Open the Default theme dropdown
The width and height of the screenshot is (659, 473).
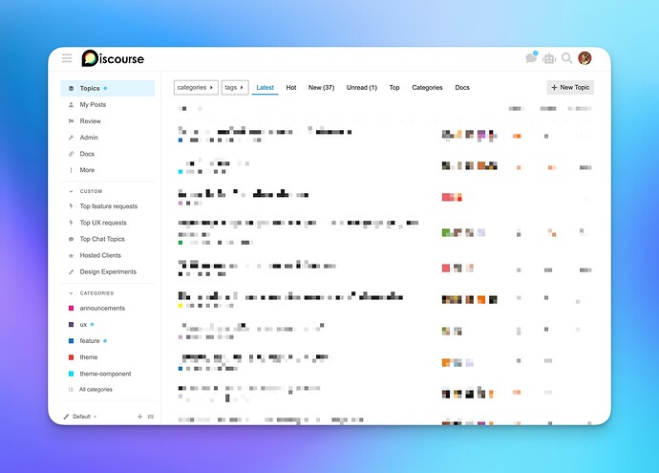[x=80, y=417]
